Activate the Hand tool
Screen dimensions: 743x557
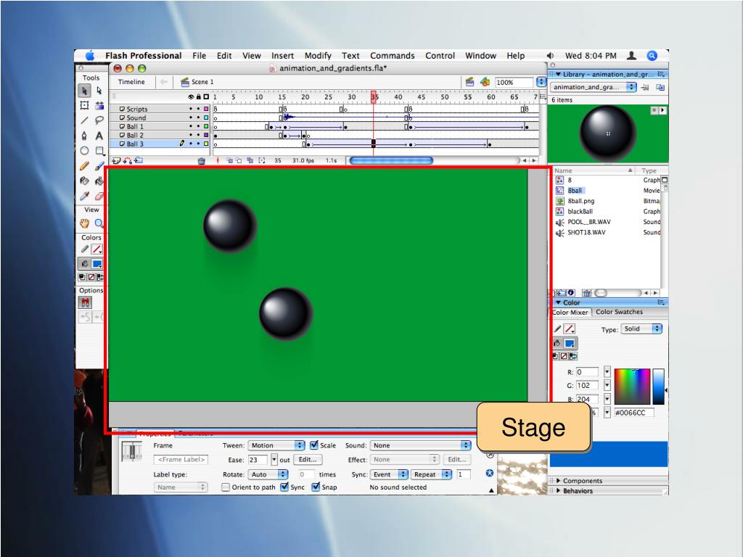coord(84,223)
